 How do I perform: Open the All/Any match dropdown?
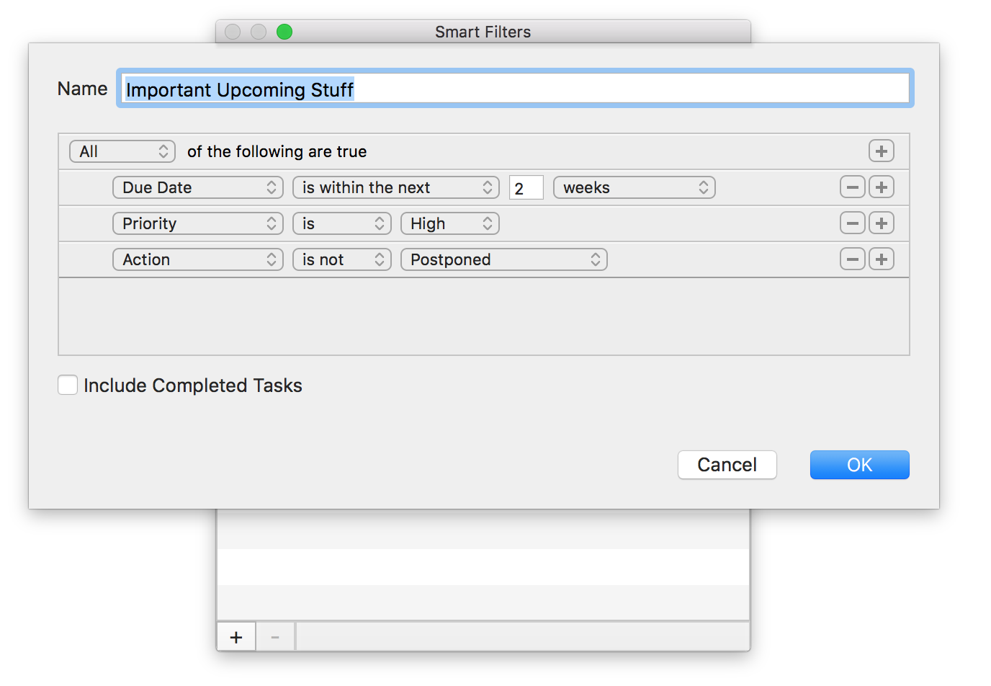(122, 151)
